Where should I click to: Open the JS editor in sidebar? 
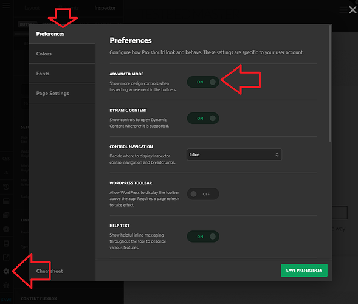coord(6,173)
